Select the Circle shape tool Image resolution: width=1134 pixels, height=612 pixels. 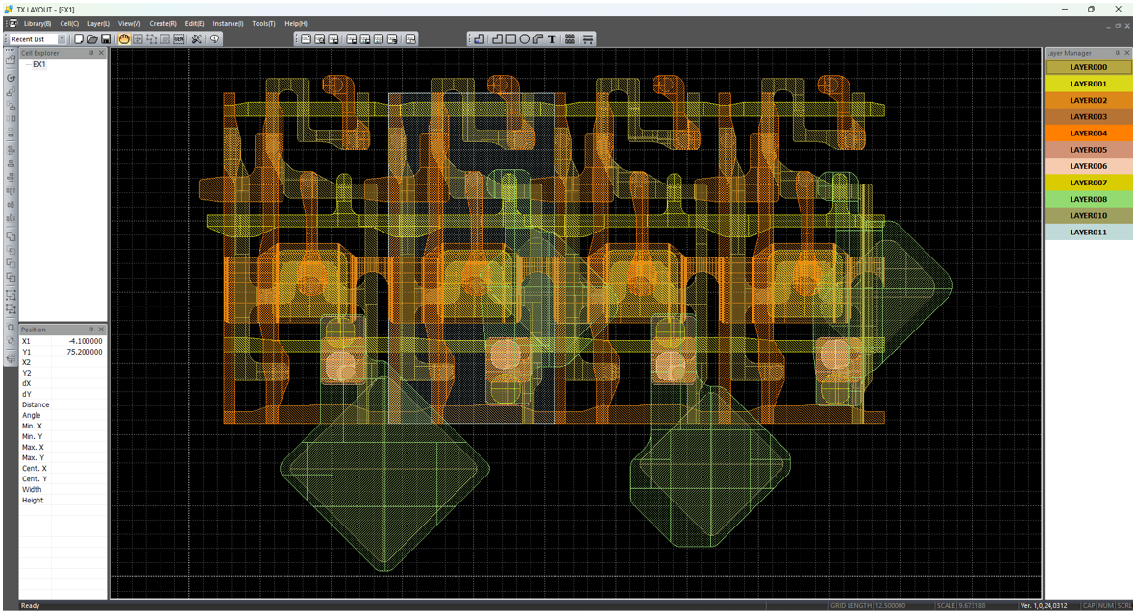pyautogui.click(x=525, y=39)
